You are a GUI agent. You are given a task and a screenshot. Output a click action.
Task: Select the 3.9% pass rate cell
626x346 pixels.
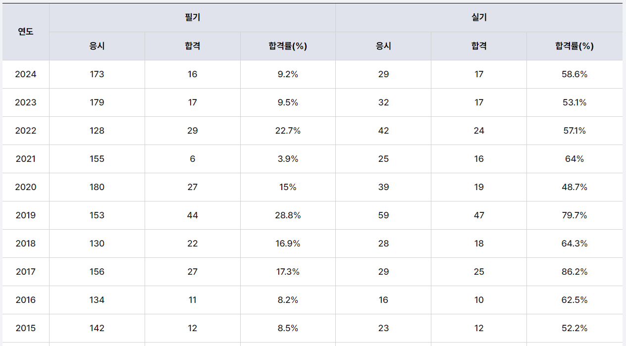(288, 159)
